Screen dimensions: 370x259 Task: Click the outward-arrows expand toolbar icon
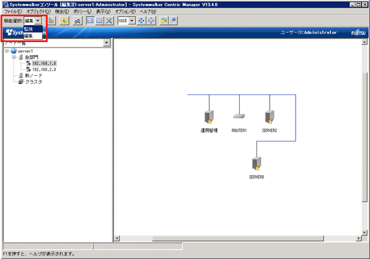click(x=151, y=21)
